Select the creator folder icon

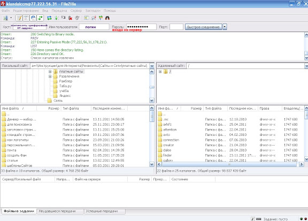[160, 145]
